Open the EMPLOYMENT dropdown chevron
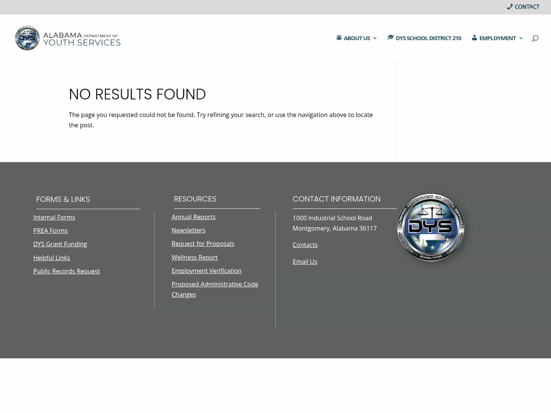The image size is (551, 413). tap(521, 38)
